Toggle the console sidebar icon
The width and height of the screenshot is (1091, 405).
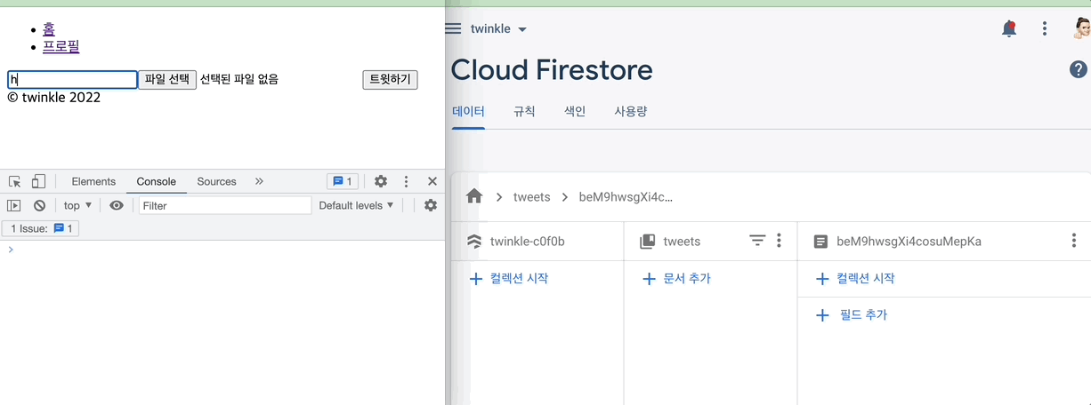click(x=13, y=205)
